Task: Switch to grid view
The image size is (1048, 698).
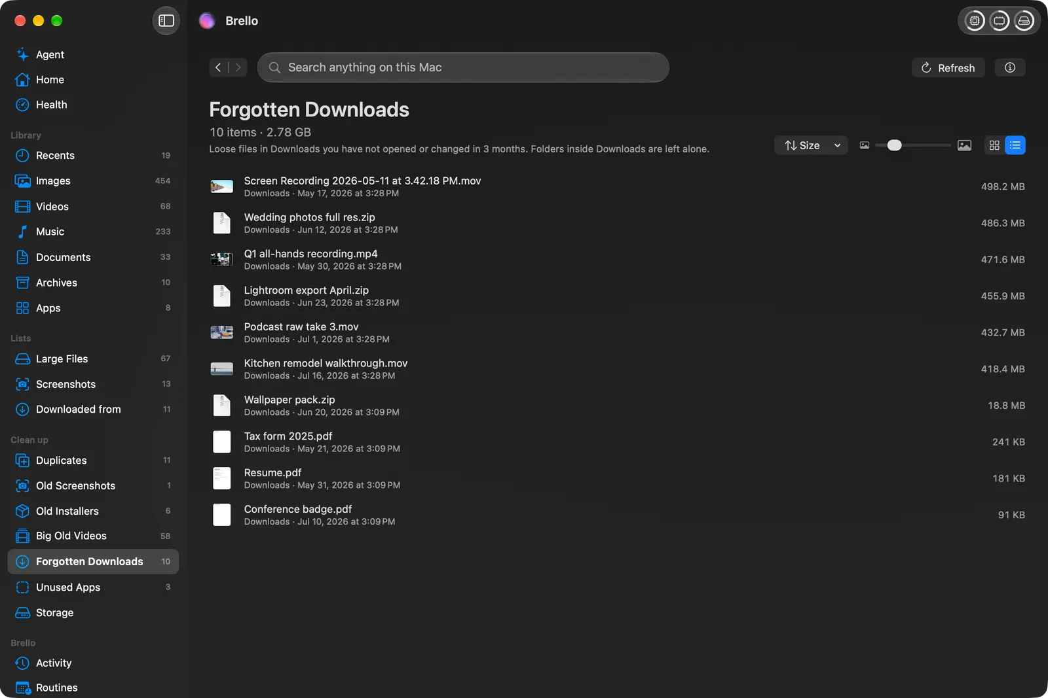Action: (994, 145)
